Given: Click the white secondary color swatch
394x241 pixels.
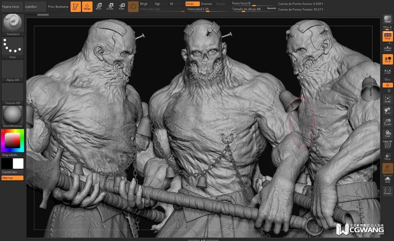Looking at the screenshot, I should click(18, 164).
